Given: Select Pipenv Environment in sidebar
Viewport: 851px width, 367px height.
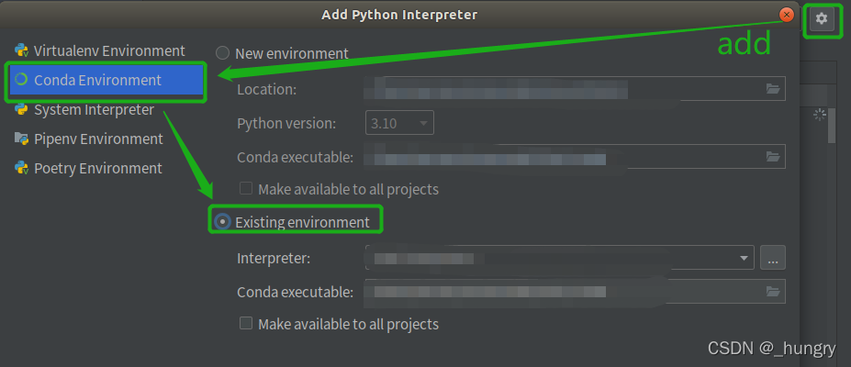Looking at the screenshot, I should (98, 139).
